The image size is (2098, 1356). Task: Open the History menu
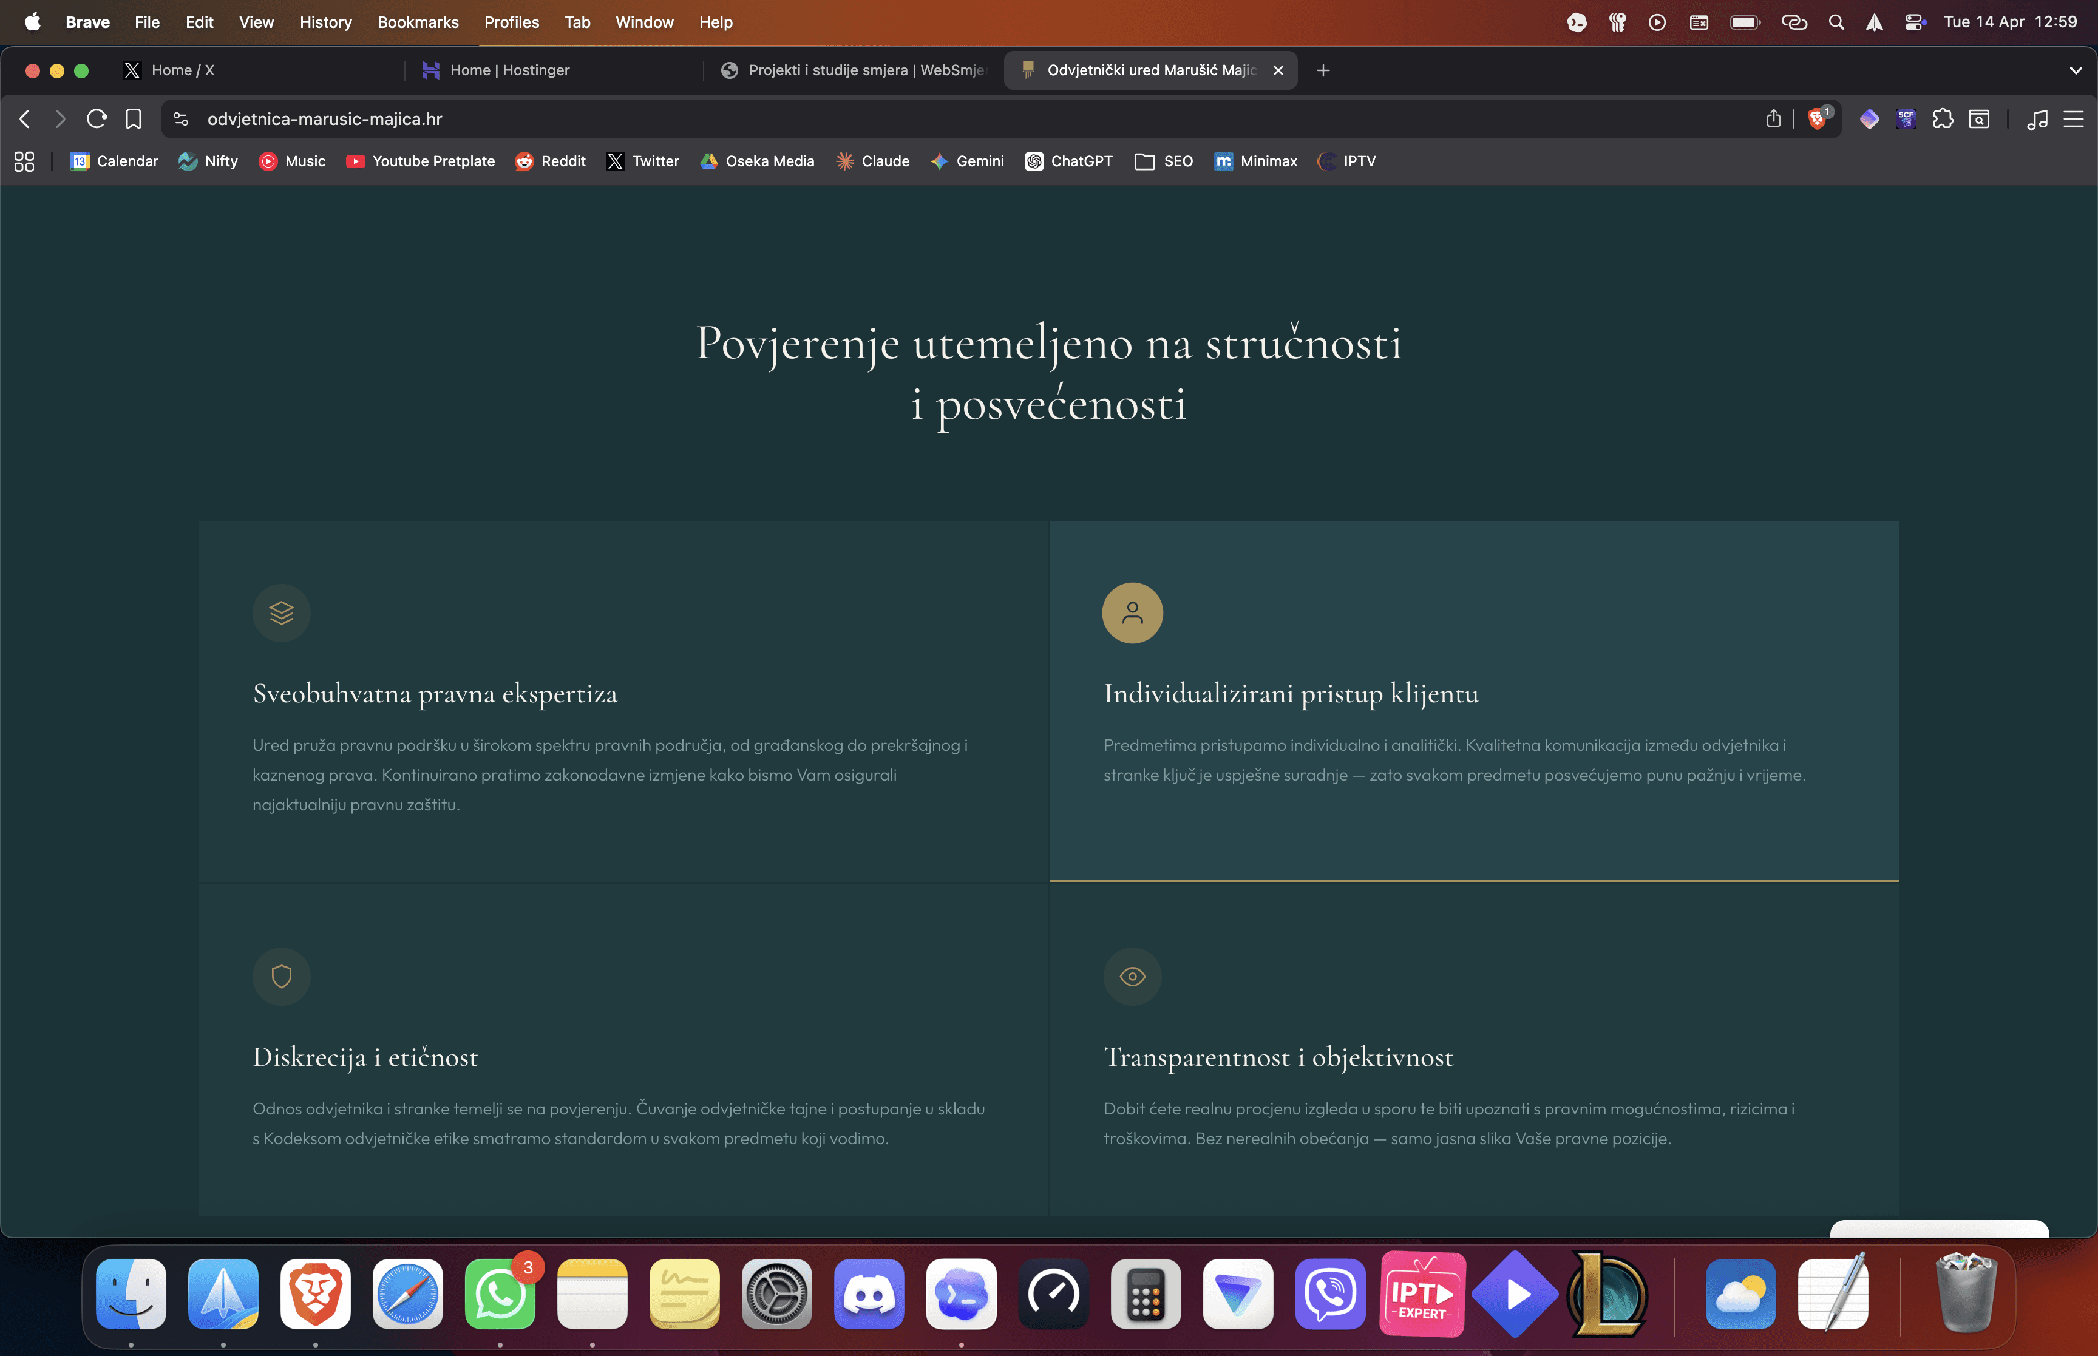[x=326, y=22]
